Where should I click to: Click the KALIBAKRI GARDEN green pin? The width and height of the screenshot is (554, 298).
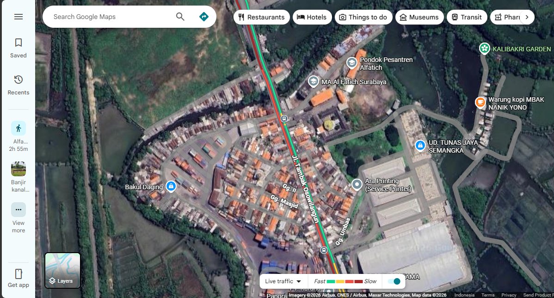(484, 48)
